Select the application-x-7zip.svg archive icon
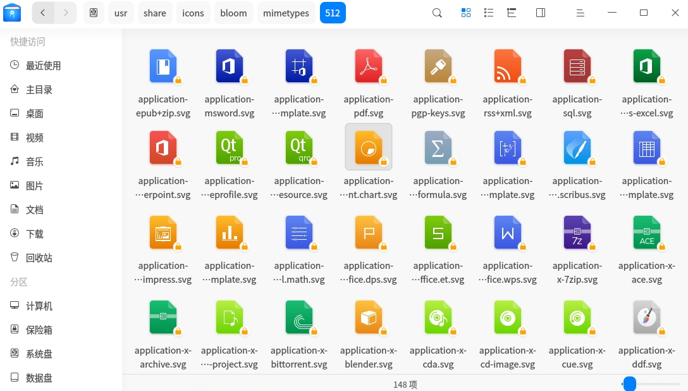 [577, 232]
